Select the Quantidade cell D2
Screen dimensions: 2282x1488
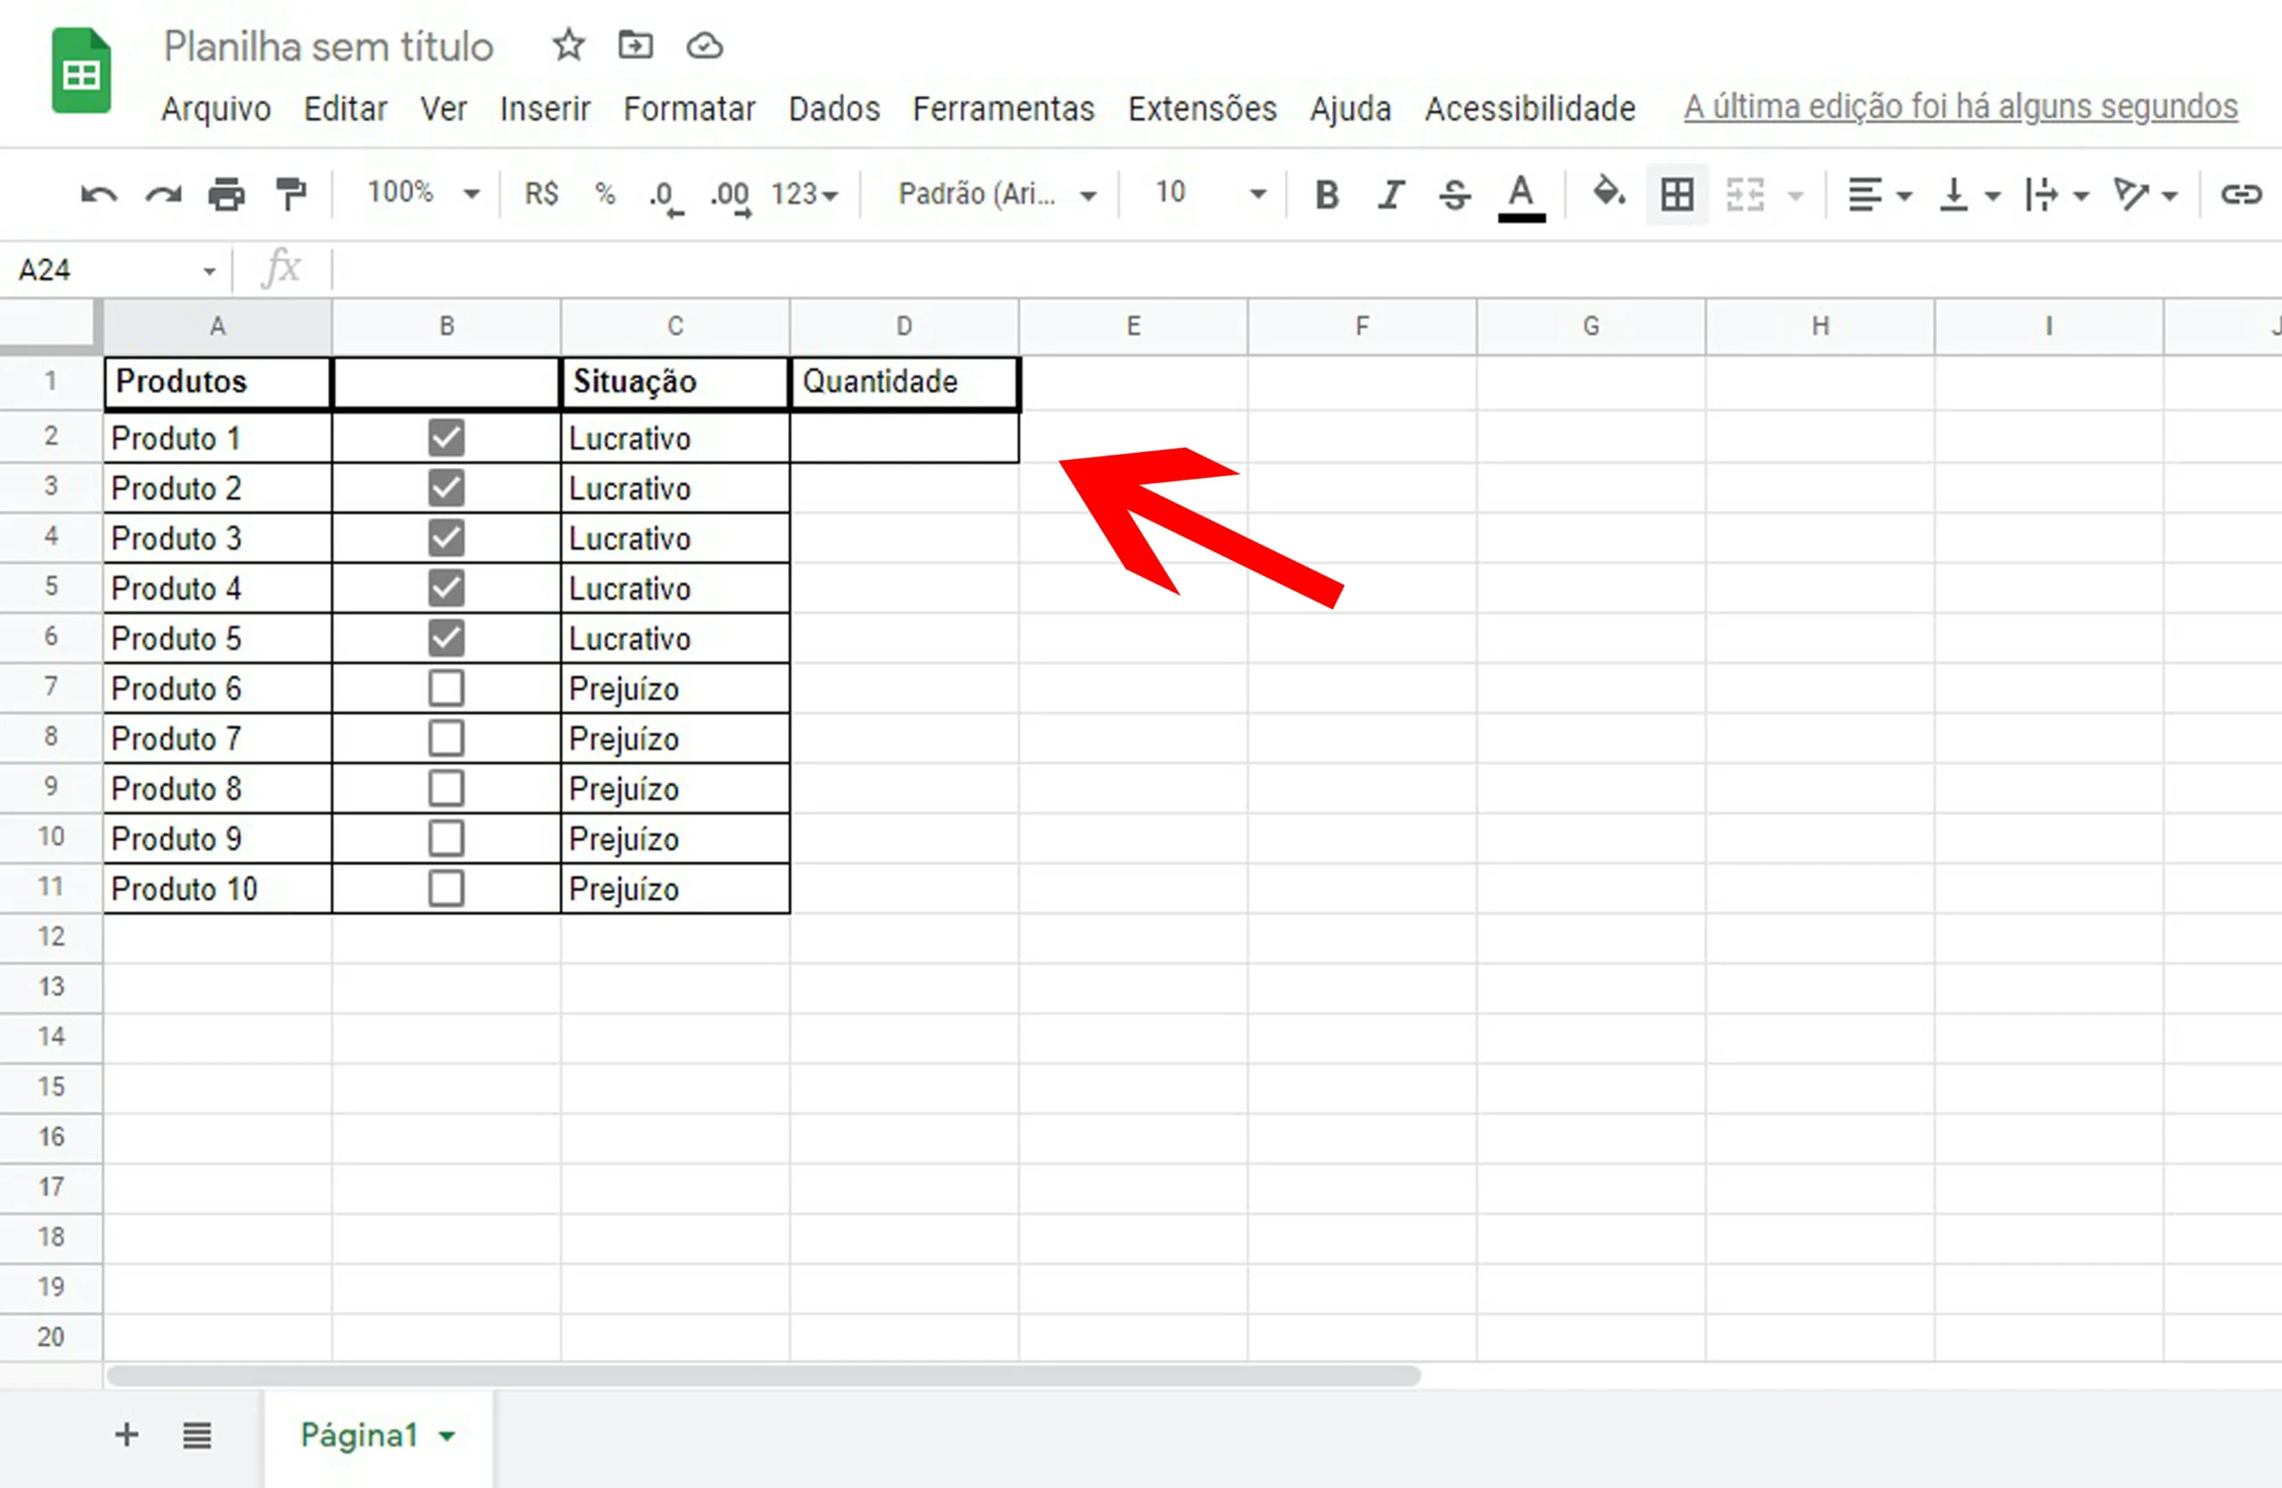[904, 438]
